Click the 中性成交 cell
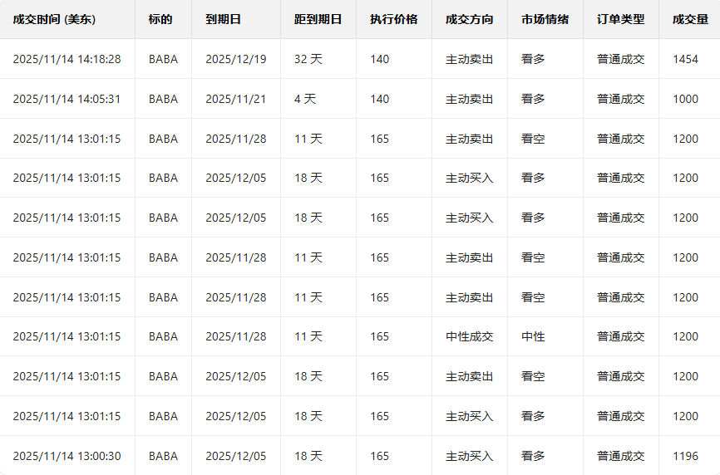This screenshot has width=720, height=475. (x=469, y=336)
